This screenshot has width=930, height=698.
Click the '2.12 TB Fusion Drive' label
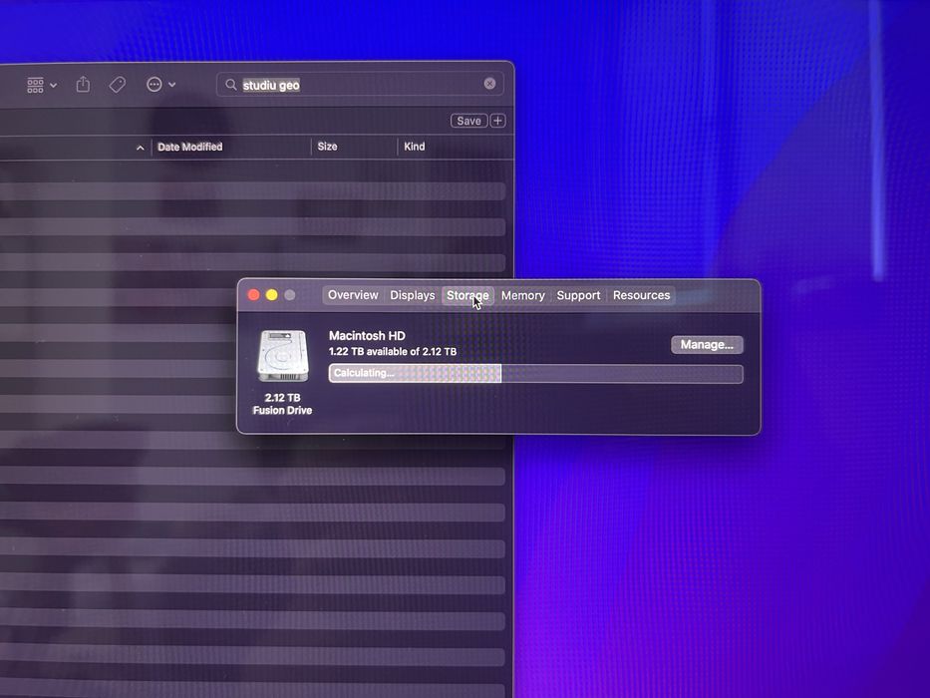coord(282,404)
